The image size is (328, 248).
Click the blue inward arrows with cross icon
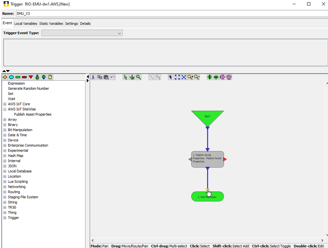click(x=184, y=77)
